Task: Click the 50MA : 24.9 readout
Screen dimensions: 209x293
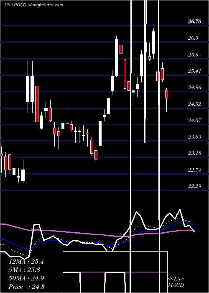Action: (26, 278)
